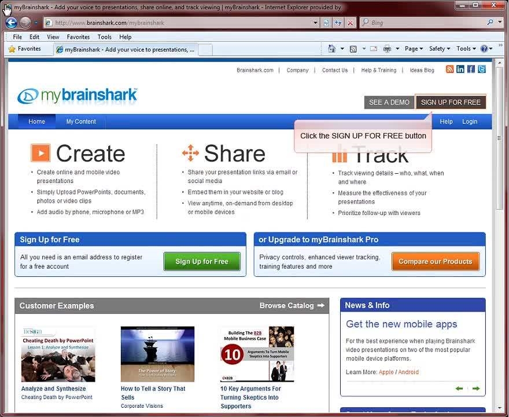The height and width of the screenshot is (417, 509).
Task: Click the Login link
Action: tap(470, 122)
